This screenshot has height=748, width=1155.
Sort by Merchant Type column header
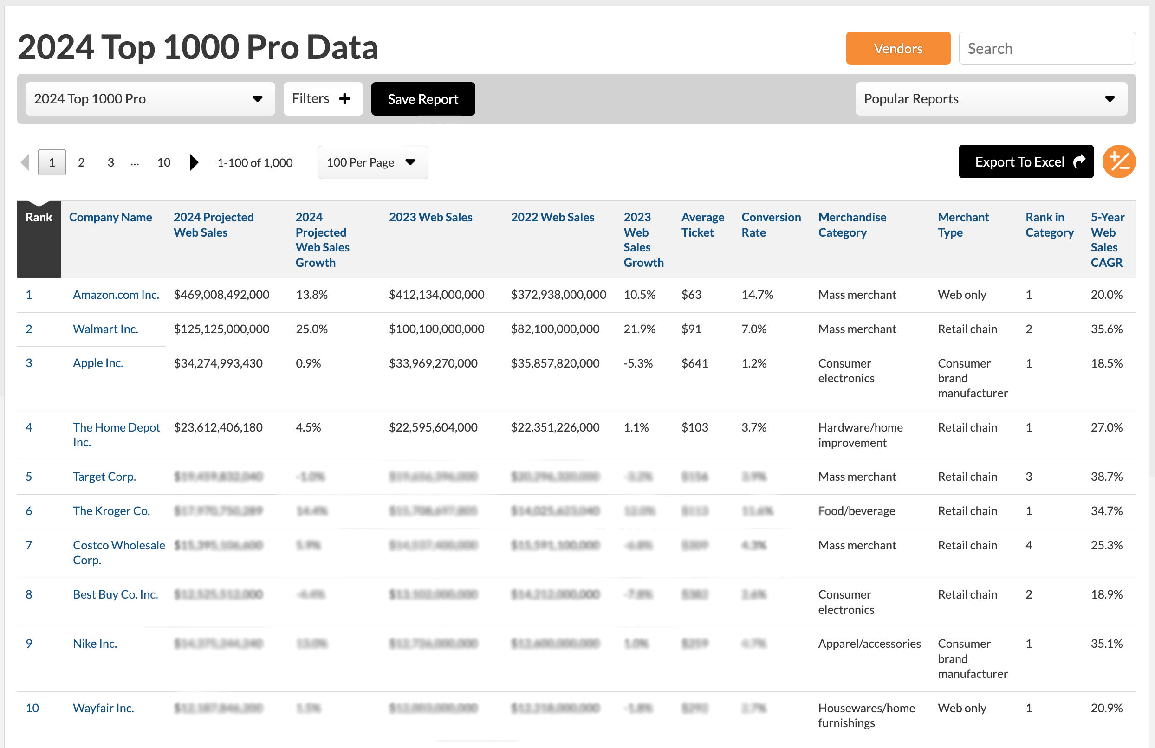coord(963,225)
